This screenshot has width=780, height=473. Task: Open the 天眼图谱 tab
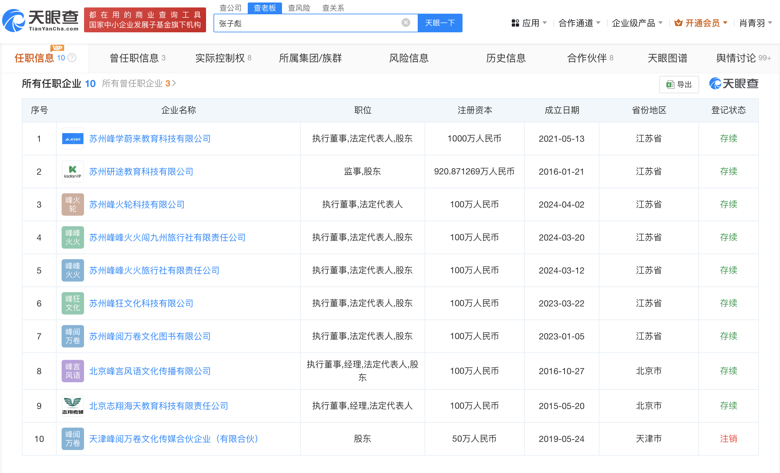point(667,58)
